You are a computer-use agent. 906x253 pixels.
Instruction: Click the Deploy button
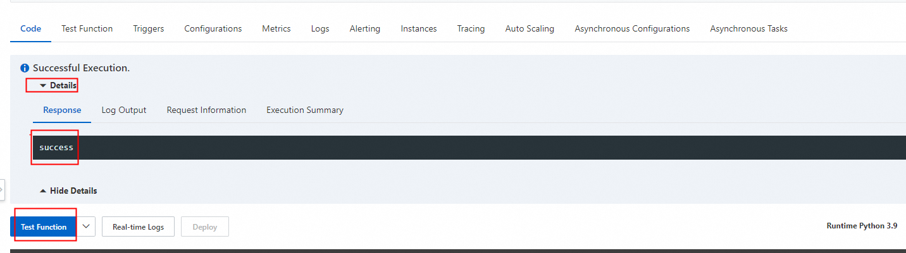click(x=205, y=227)
